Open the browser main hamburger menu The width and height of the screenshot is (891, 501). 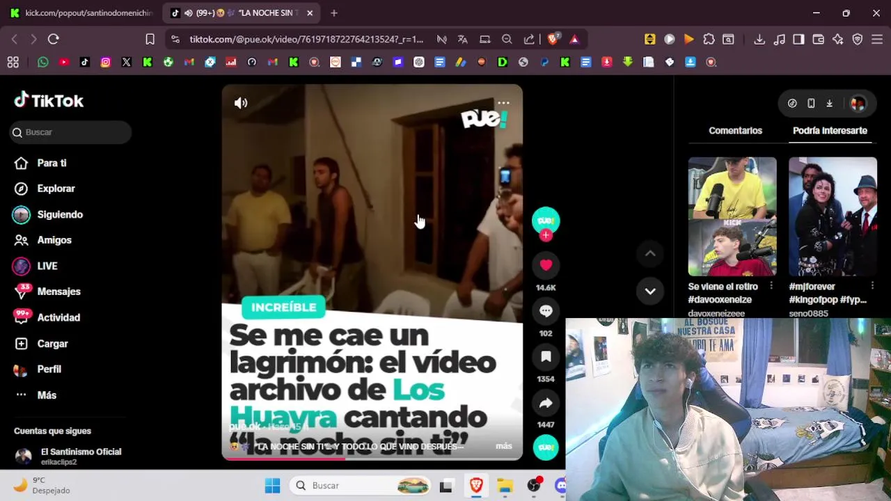pyautogui.click(x=877, y=40)
